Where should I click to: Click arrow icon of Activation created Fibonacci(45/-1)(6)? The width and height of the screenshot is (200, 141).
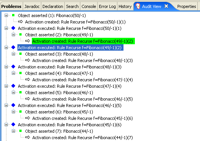[x=28, y=118]
